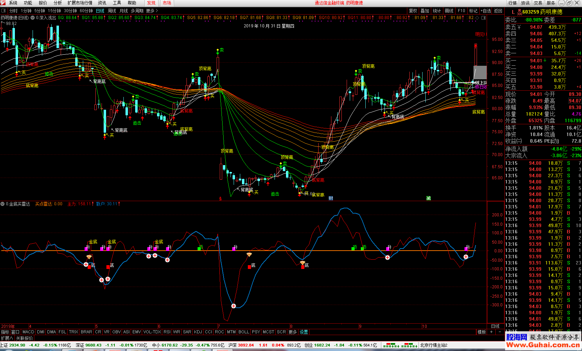Screen dimensions: 582x351
Task: Click the panel layout icon left of 分时
Action: (3, 11)
